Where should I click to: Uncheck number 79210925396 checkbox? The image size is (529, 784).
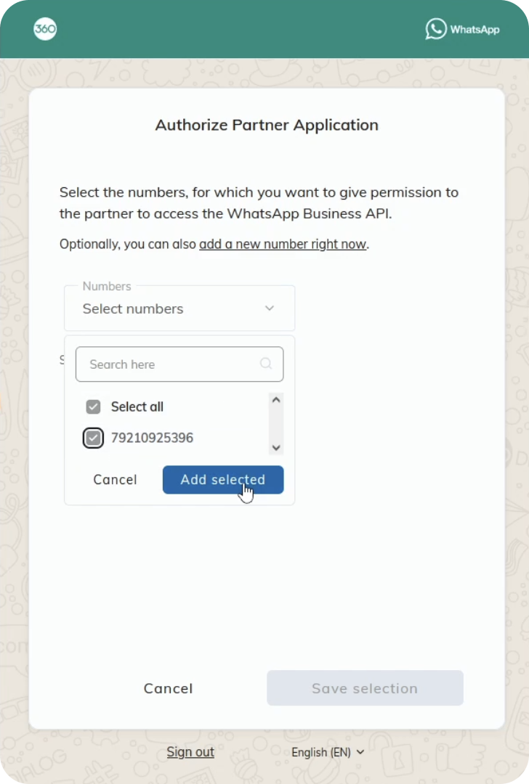93,438
